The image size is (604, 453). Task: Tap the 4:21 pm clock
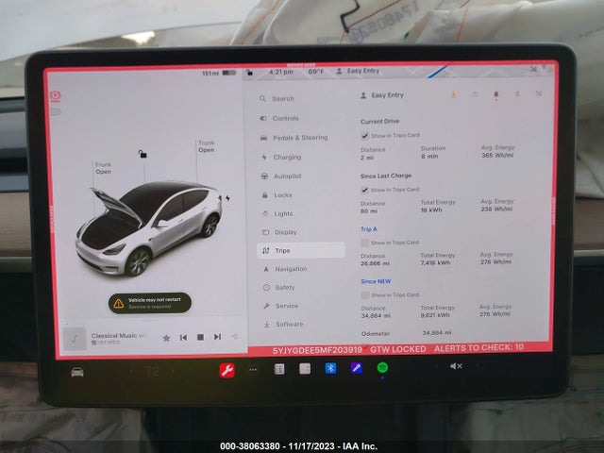click(281, 72)
